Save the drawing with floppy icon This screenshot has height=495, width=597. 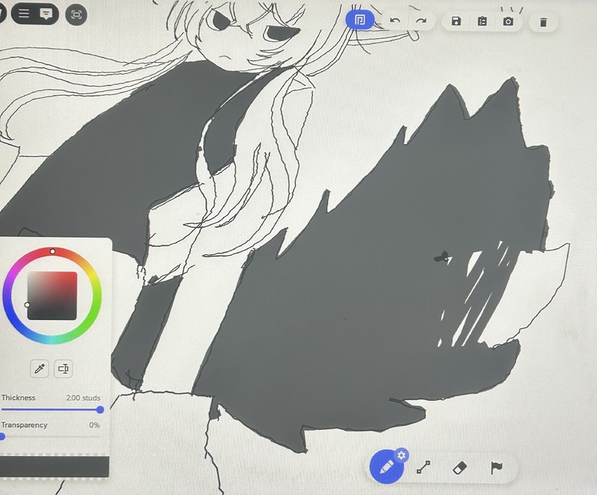456,21
